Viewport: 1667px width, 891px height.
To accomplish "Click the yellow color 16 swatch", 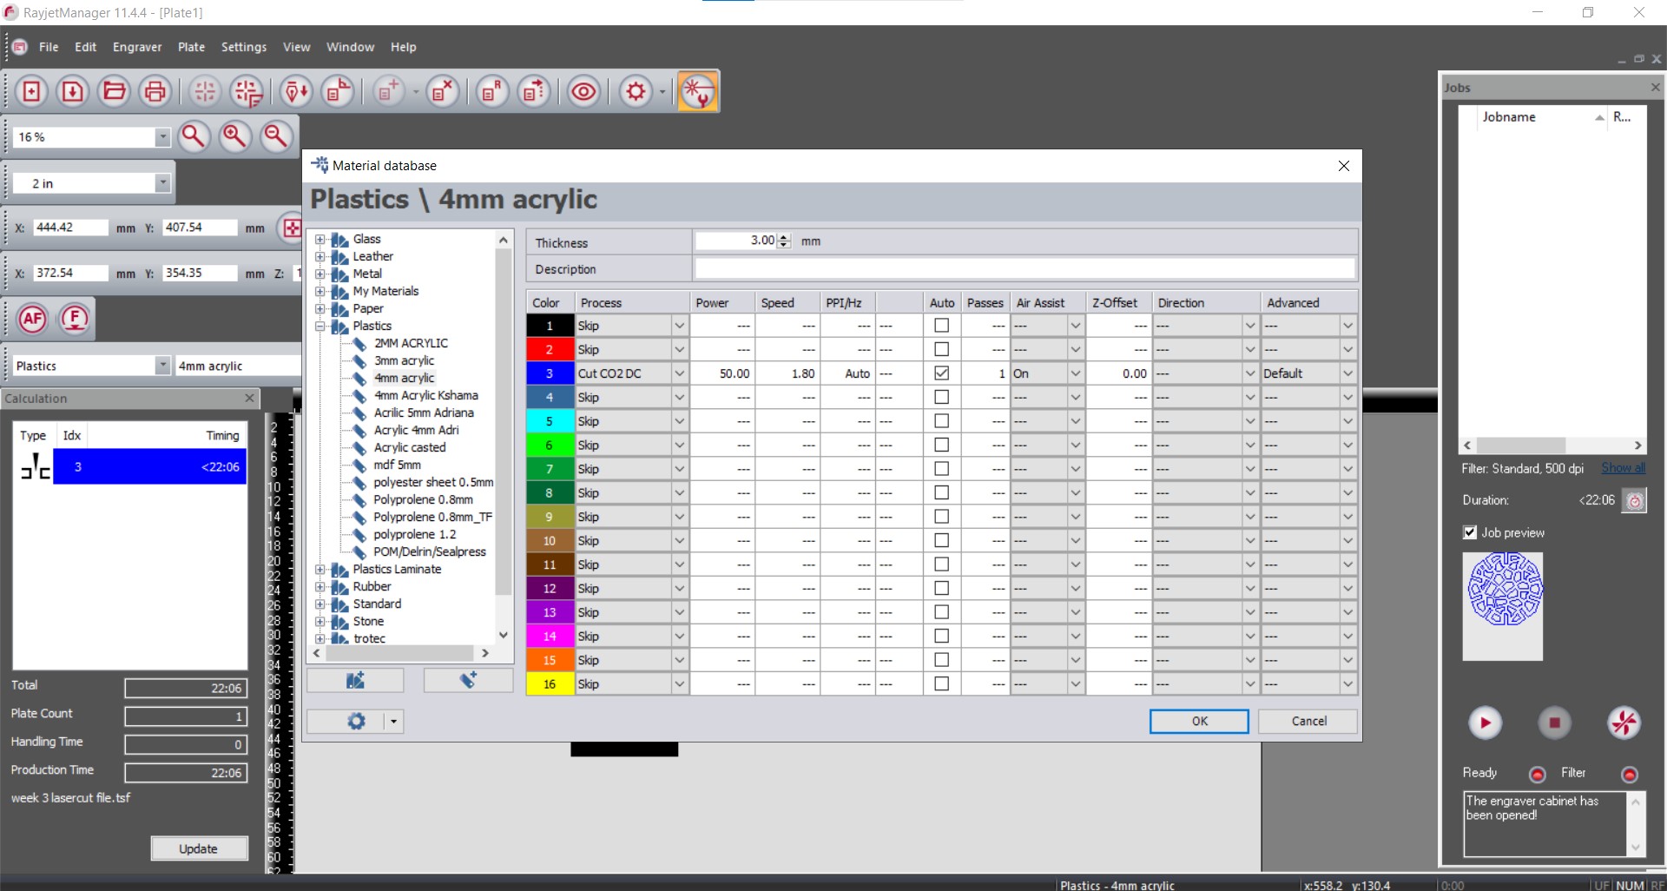I will pyautogui.click(x=550, y=683).
